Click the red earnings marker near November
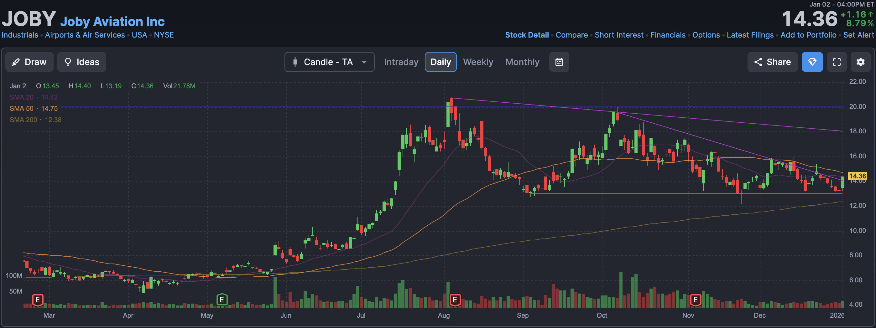 696,300
